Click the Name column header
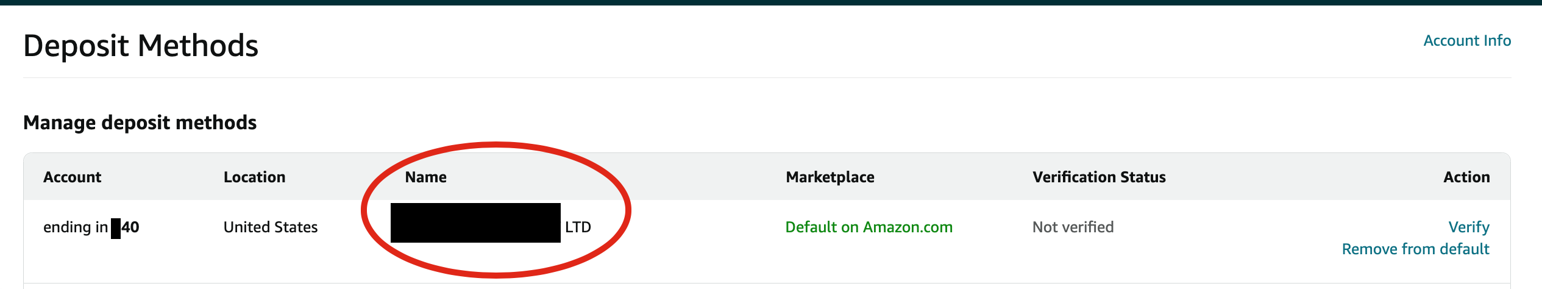The height and width of the screenshot is (289, 1542). click(425, 177)
